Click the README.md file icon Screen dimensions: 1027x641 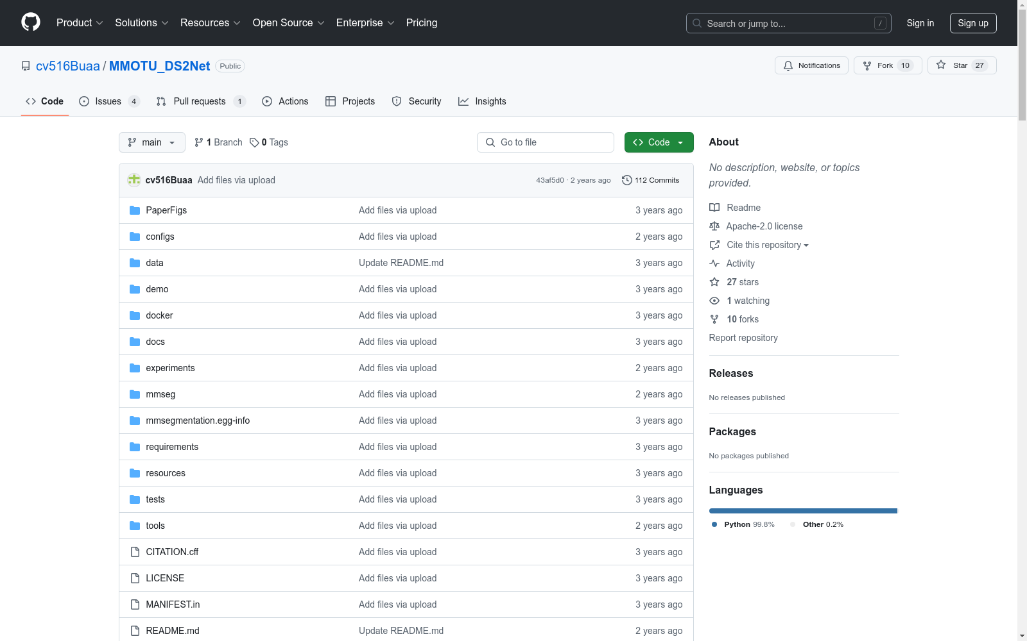[x=135, y=631]
